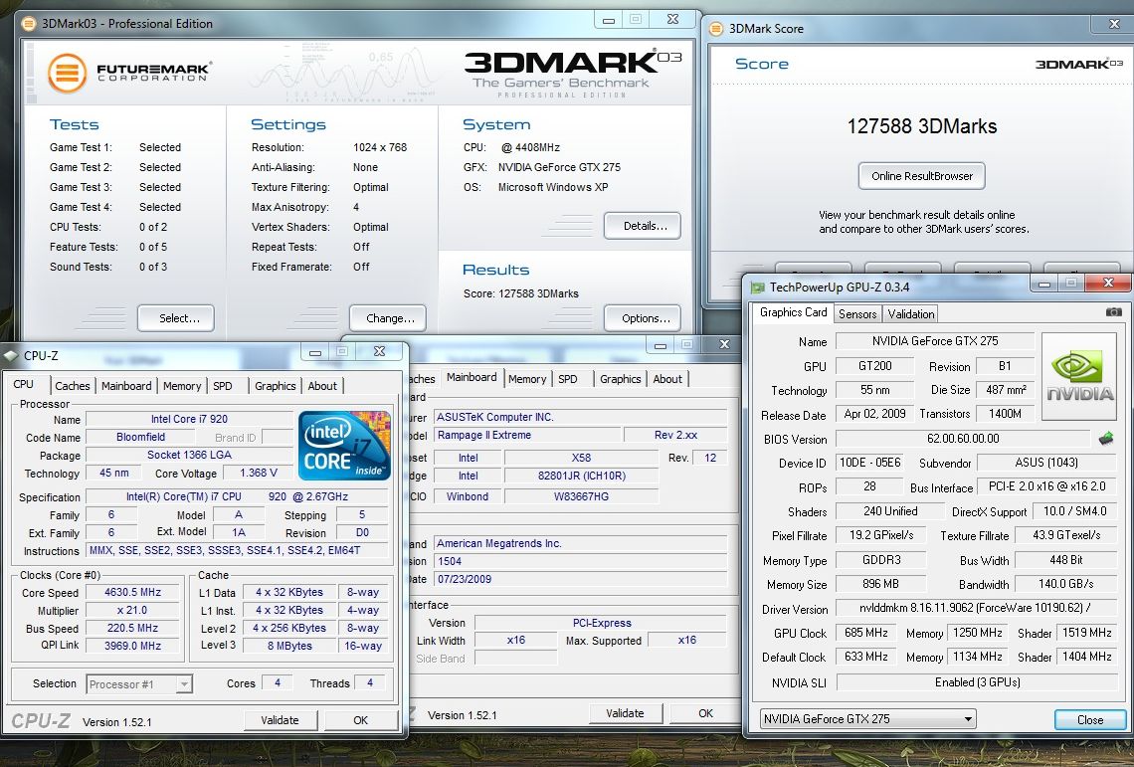The width and height of the screenshot is (1134, 767).
Task: Click Validate in the front CPU-Z window
Action: point(280,720)
